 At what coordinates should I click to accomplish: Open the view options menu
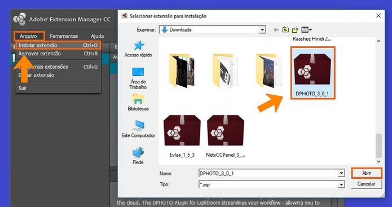point(306,30)
